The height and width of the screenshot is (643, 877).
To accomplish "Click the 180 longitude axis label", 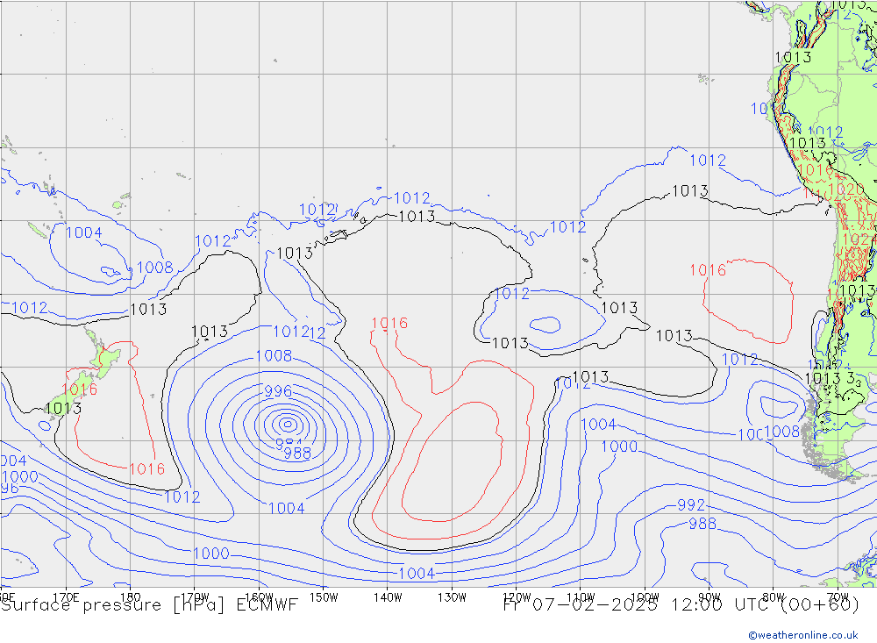I will pos(131,597).
